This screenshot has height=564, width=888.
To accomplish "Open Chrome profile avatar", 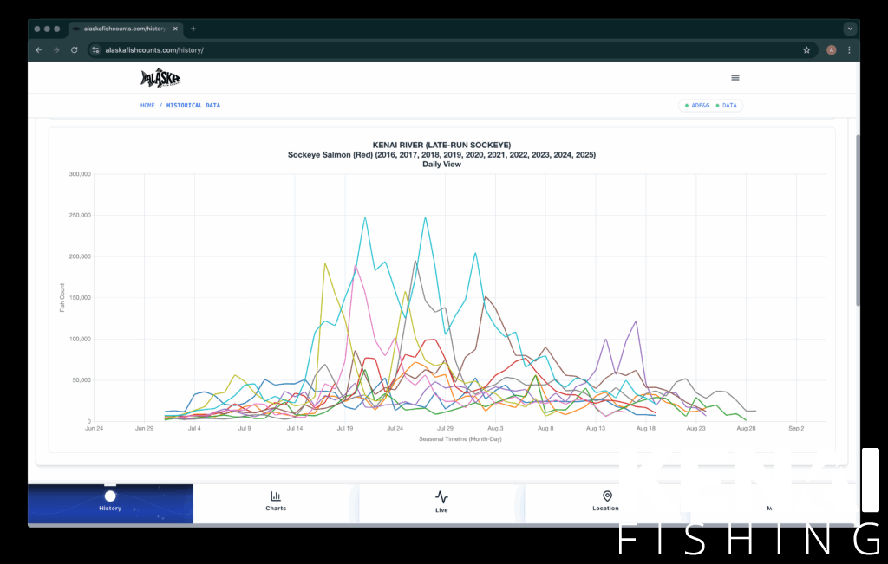I will coord(832,50).
